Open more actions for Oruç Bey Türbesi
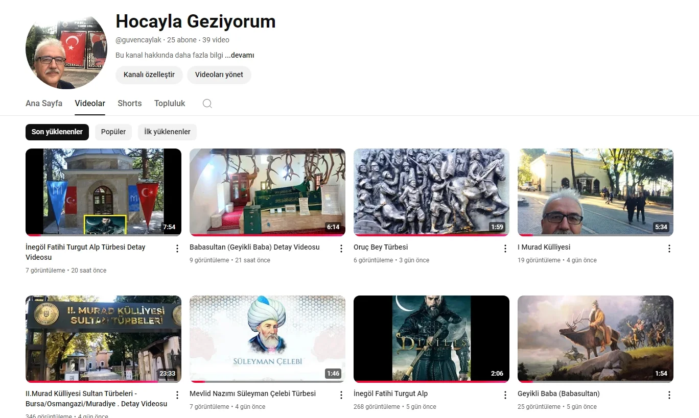This screenshot has width=699, height=418. (x=505, y=249)
